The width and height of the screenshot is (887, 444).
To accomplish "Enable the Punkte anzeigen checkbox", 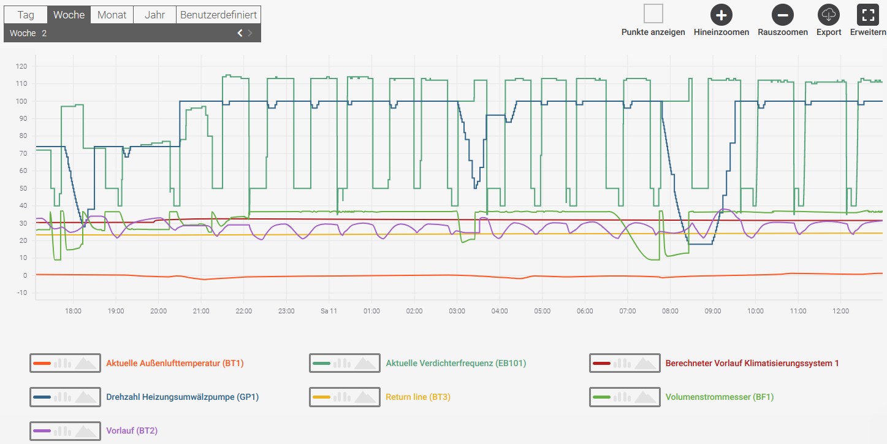I will tap(653, 13).
